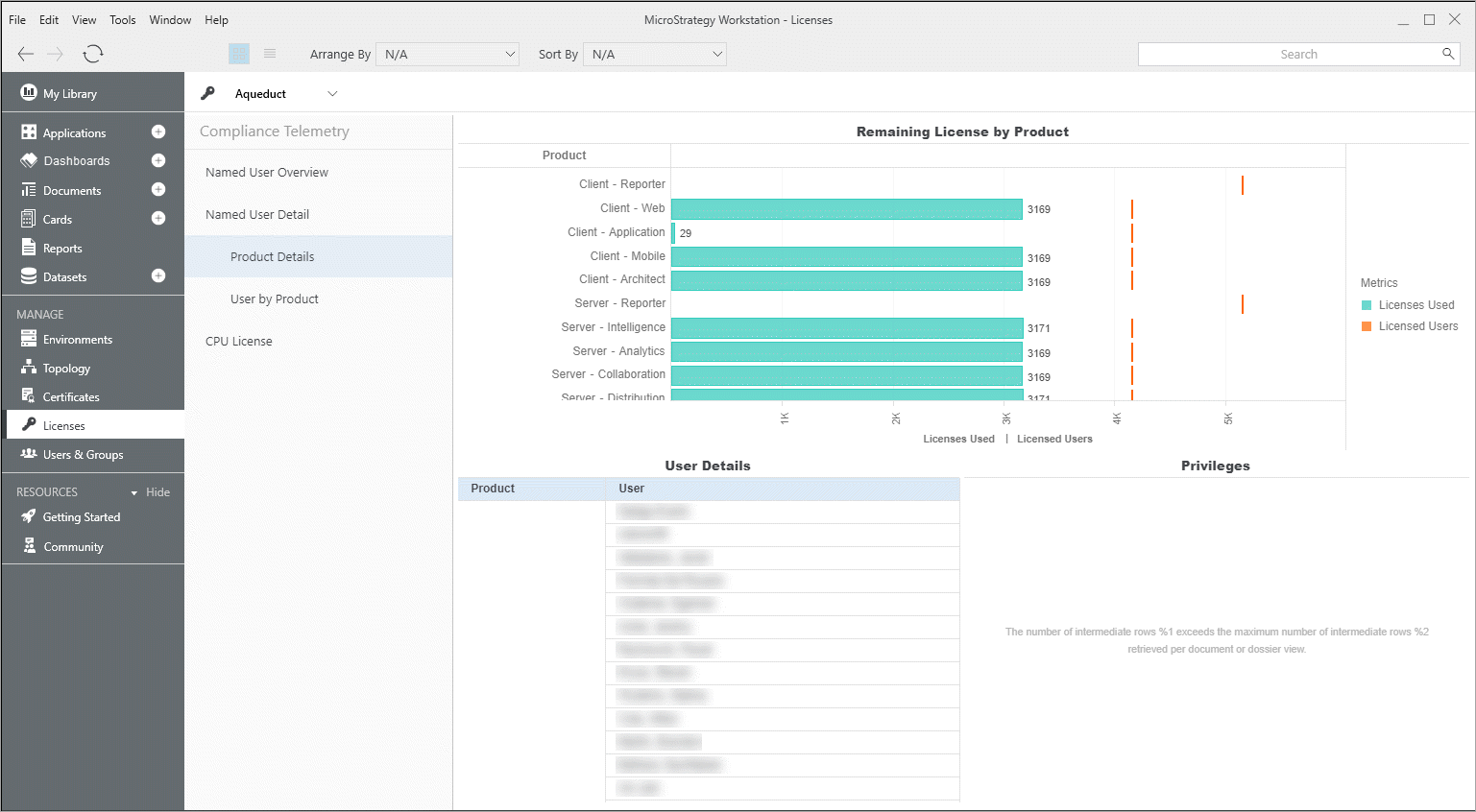Open the Sort By dropdown
The image size is (1476, 812).
pos(655,55)
